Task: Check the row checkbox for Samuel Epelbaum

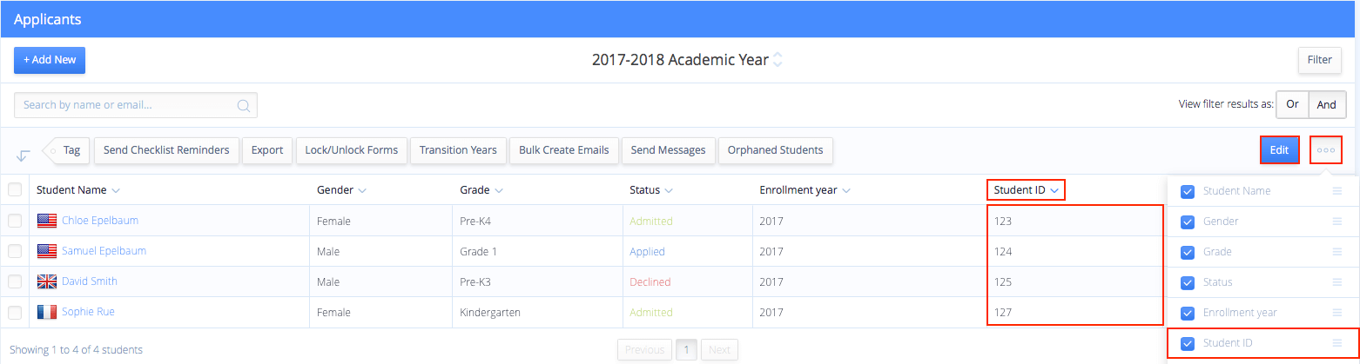Action: pyautogui.click(x=15, y=251)
